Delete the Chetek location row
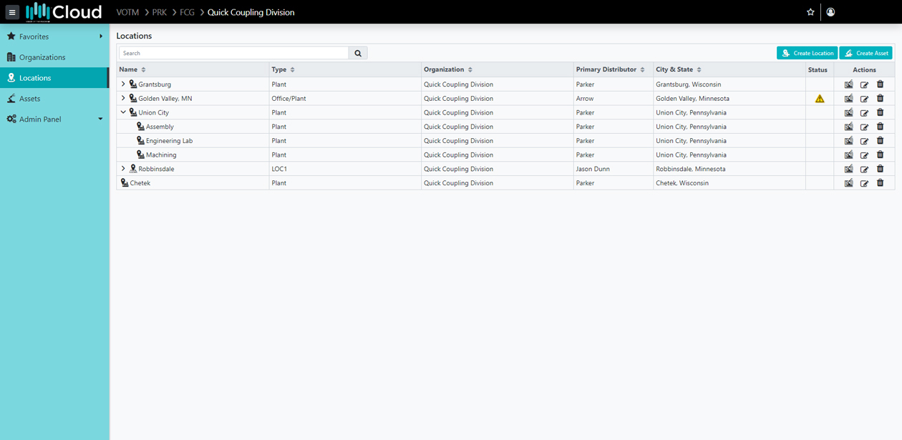 click(x=880, y=183)
